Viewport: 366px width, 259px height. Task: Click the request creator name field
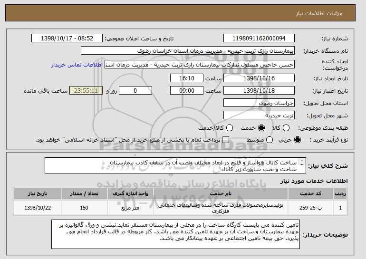click(x=200, y=65)
